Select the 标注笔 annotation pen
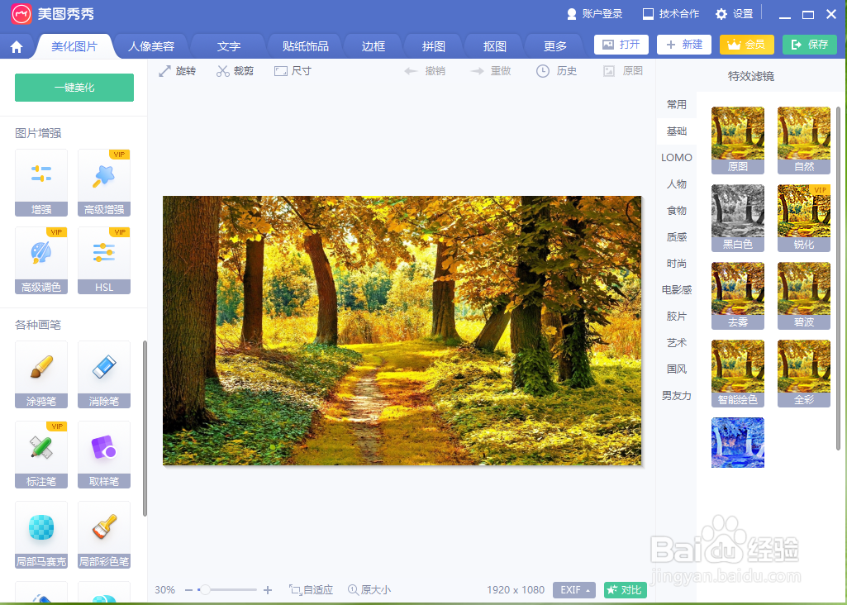Screen dimensions: 847x605 click(41, 455)
